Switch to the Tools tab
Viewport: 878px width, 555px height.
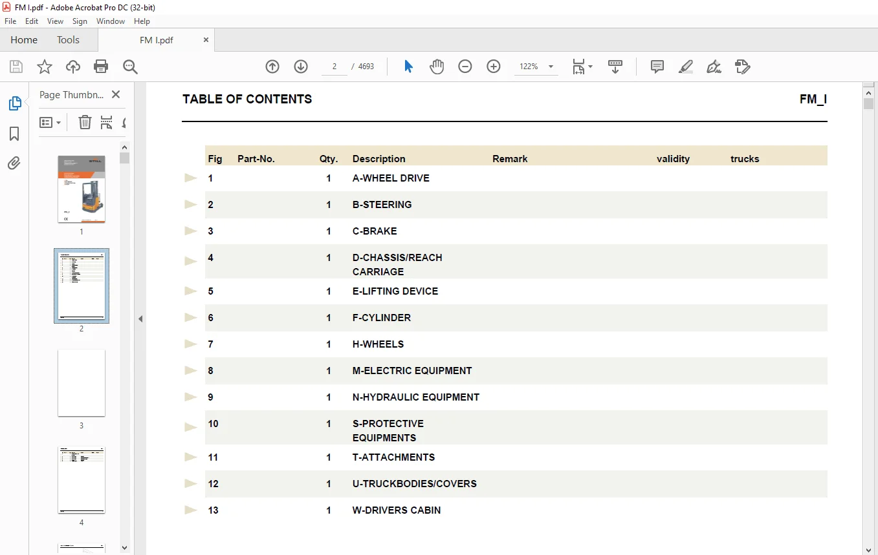pos(68,40)
